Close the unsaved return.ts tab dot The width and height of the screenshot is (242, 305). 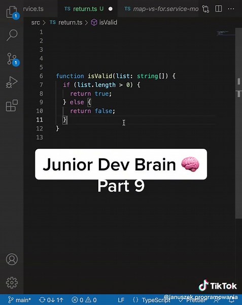[111, 9]
